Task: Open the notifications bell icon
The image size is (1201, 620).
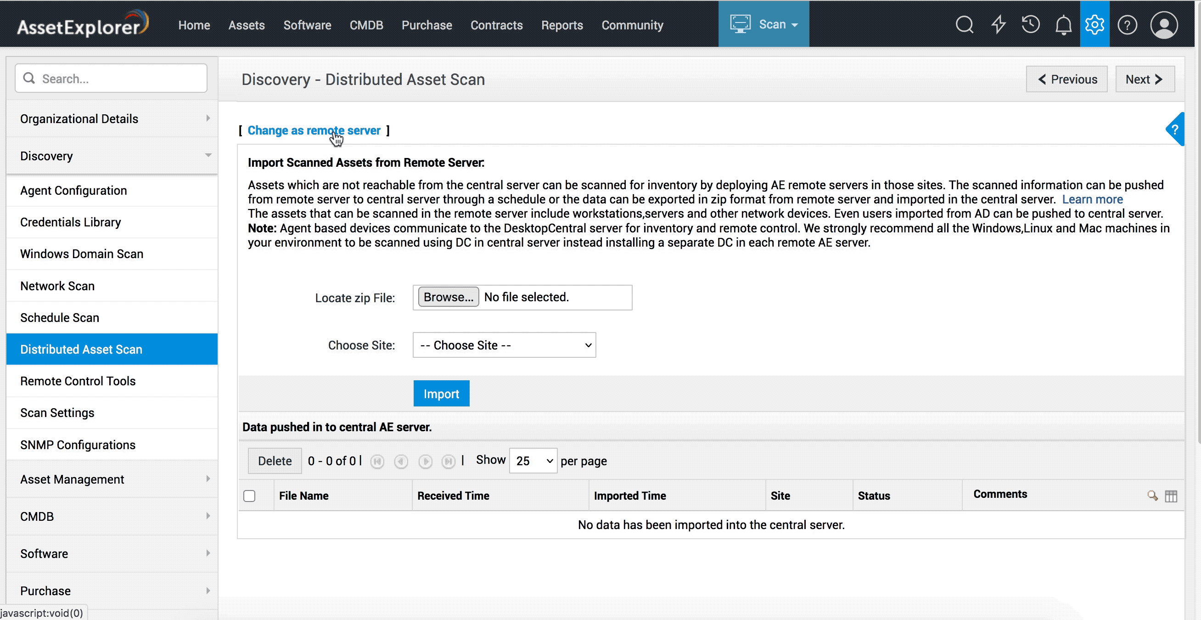Action: click(x=1063, y=25)
